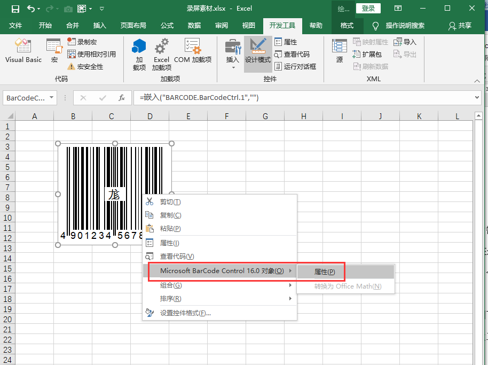The image size is (488, 365).
Task: Open the Name Box dropdown arrow
Action: pos(52,98)
